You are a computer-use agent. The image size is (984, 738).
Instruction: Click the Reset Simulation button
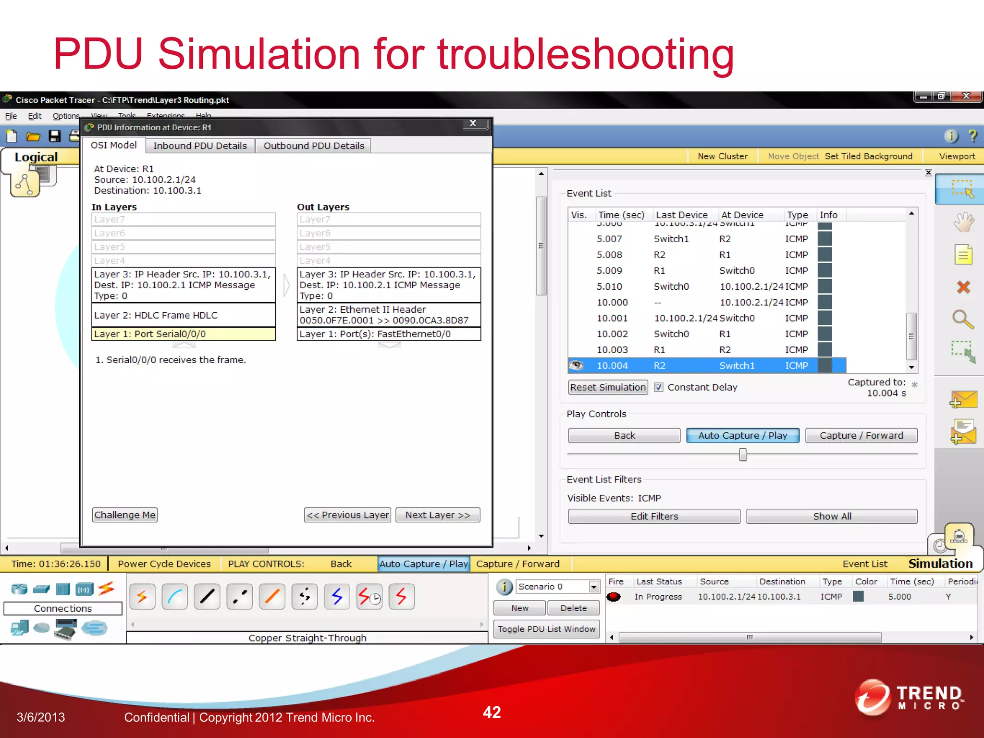[x=608, y=387]
